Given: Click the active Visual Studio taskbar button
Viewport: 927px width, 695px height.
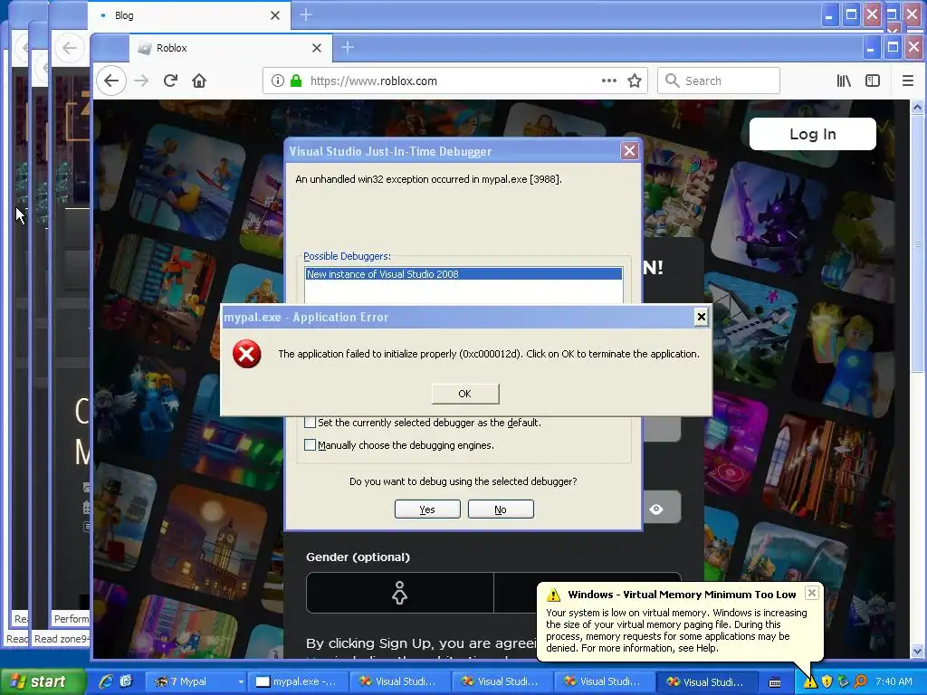Looking at the screenshot, I should coord(708,681).
